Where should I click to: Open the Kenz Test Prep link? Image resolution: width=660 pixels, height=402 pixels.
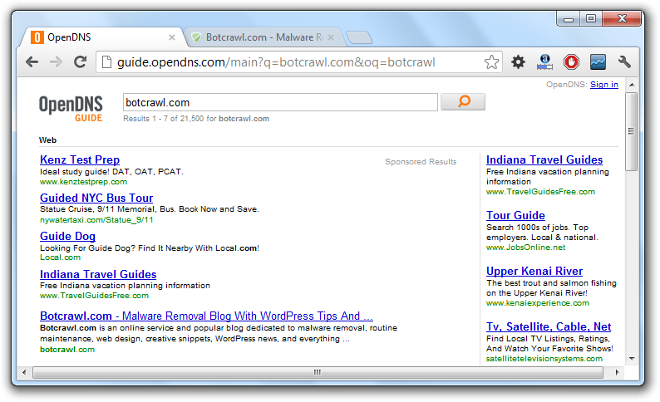80,159
